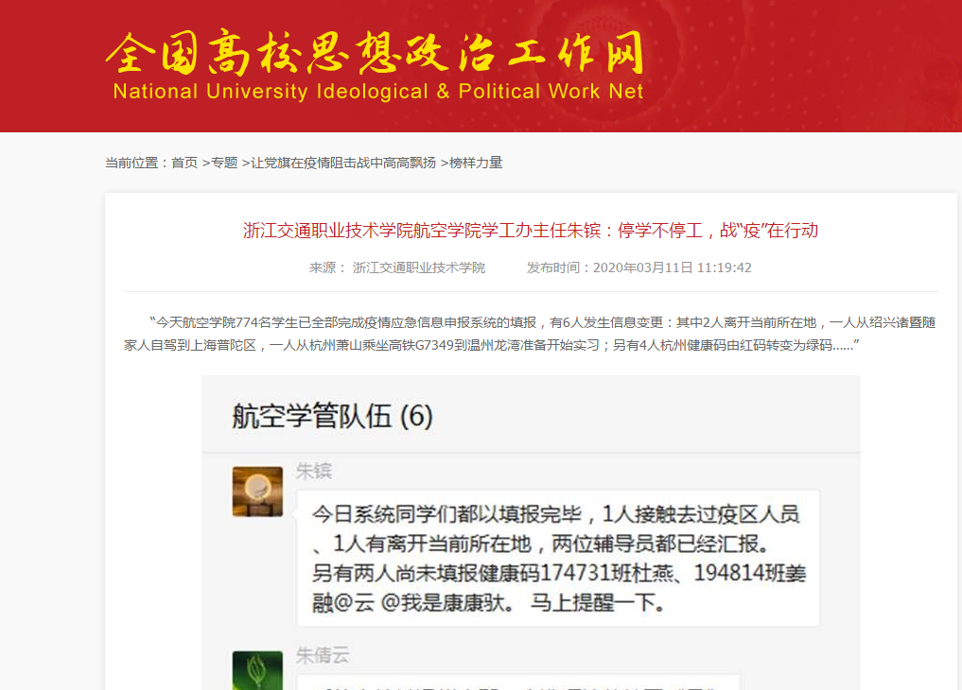Click the National University Ideological & Political Work Net text
962x690 pixels.
coord(378,92)
